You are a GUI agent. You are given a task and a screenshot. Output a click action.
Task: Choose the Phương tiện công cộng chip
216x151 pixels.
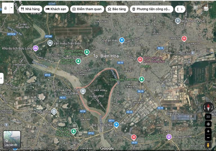click(x=151, y=9)
